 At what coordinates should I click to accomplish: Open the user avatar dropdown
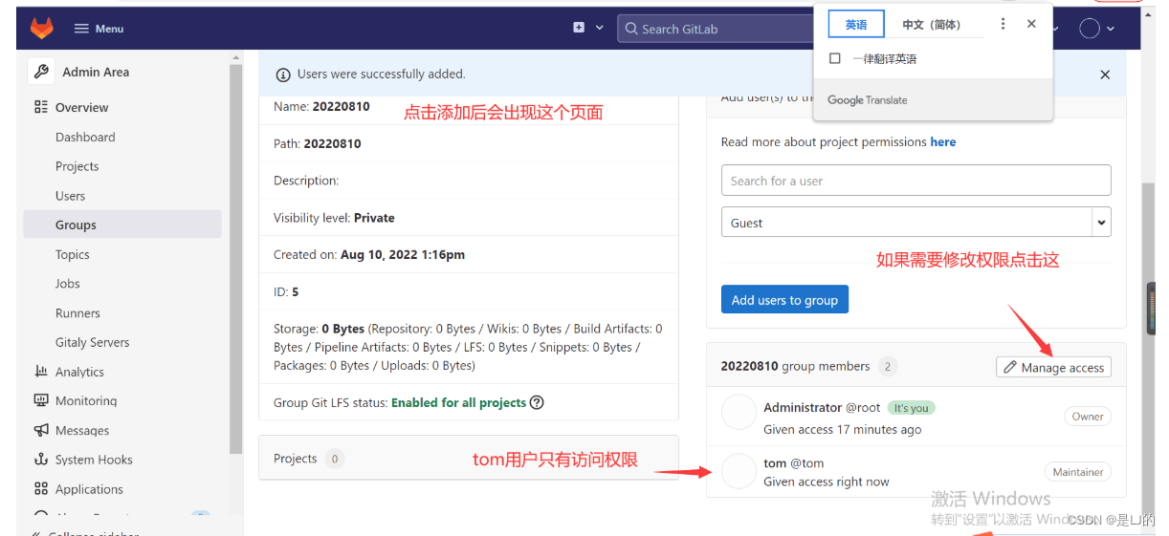(1096, 29)
